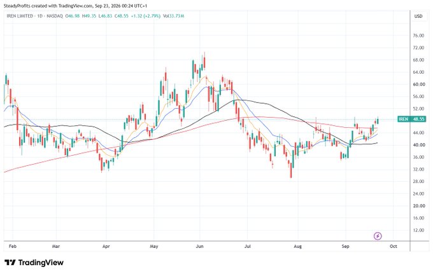Click the H49.35 high value

pyautogui.click(x=89, y=17)
